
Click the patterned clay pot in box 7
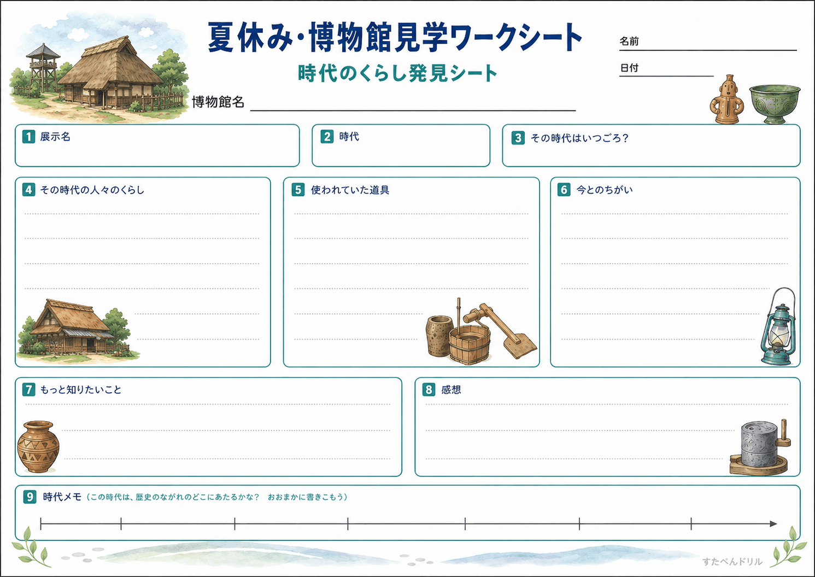pyautogui.click(x=38, y=446)
